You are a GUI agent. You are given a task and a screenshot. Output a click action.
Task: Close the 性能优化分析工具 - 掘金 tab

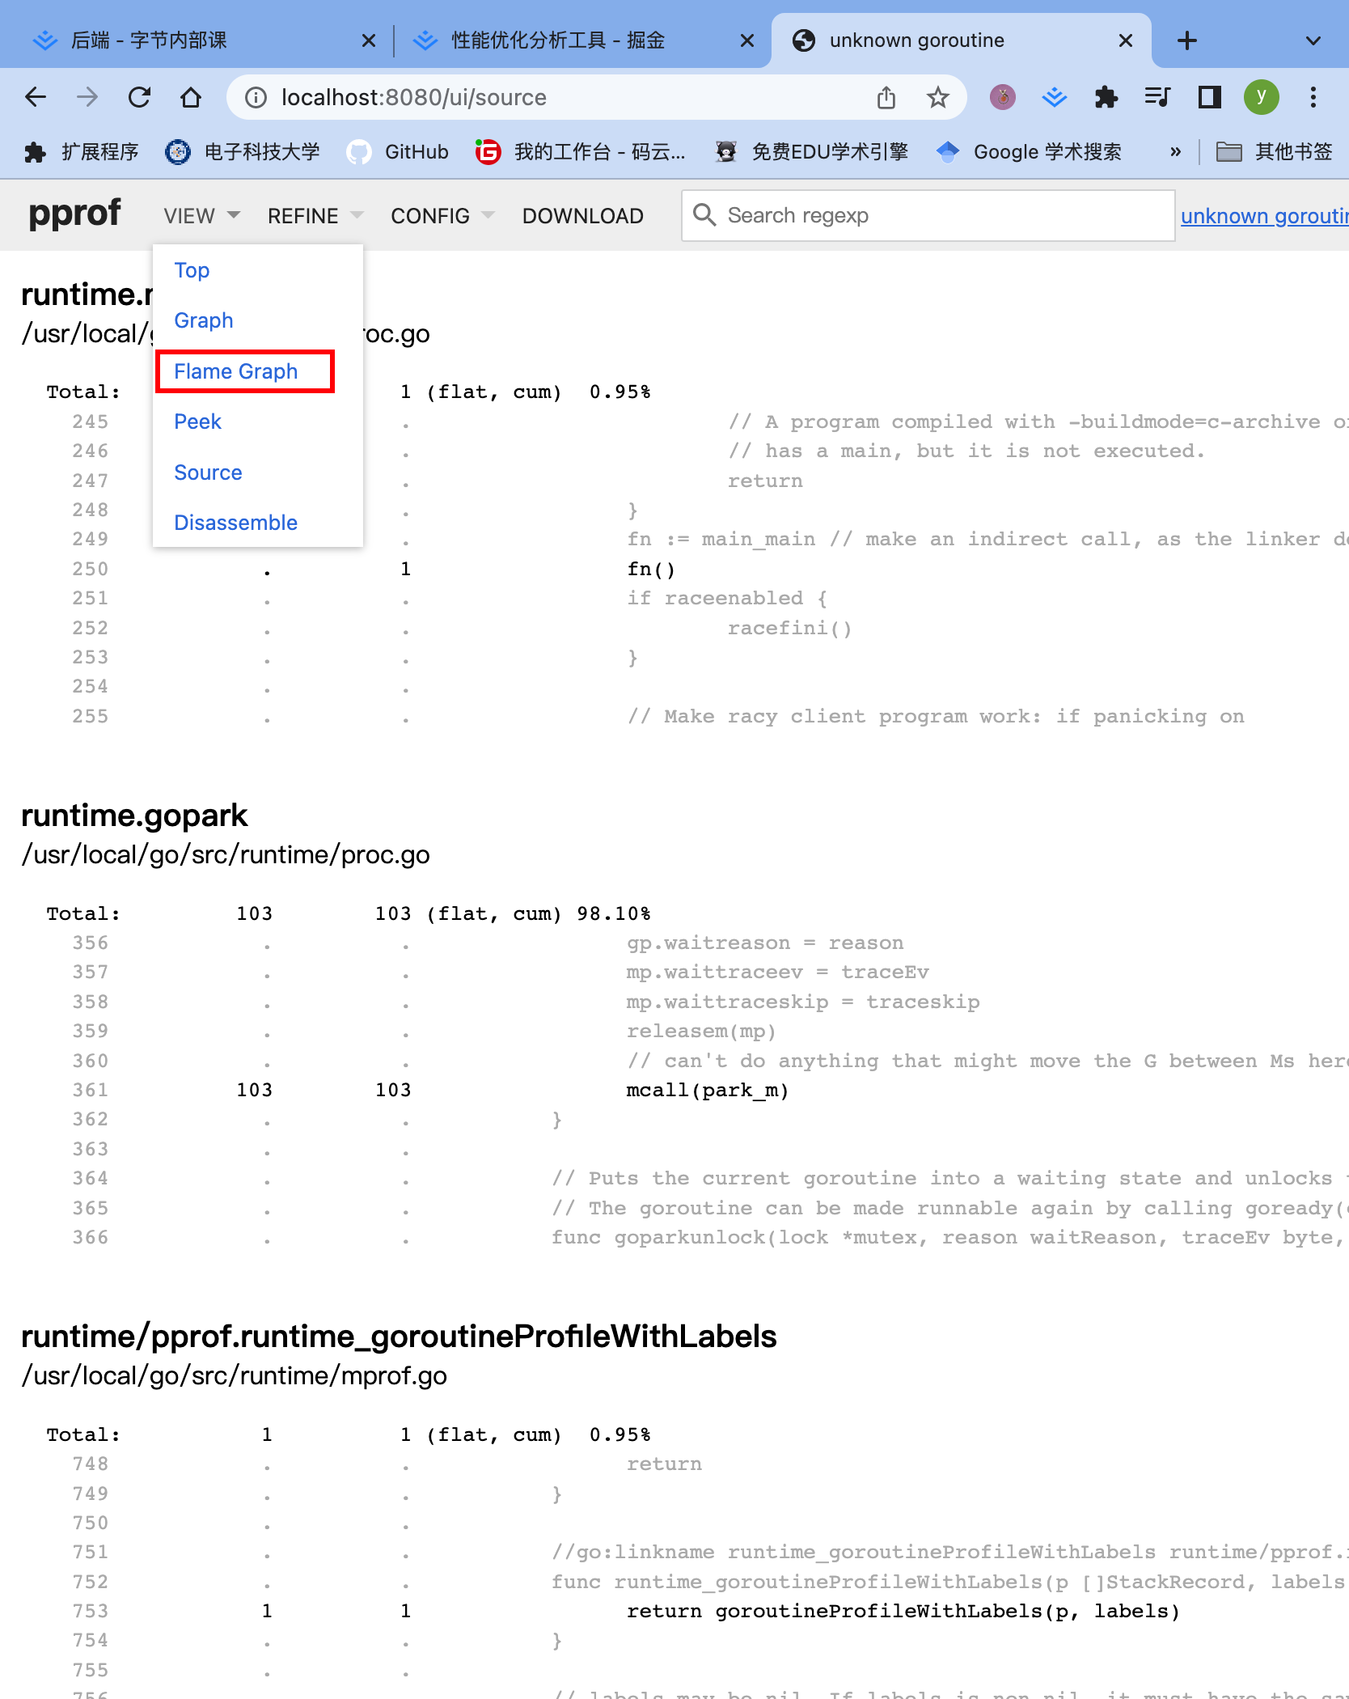tap(747, 40)
